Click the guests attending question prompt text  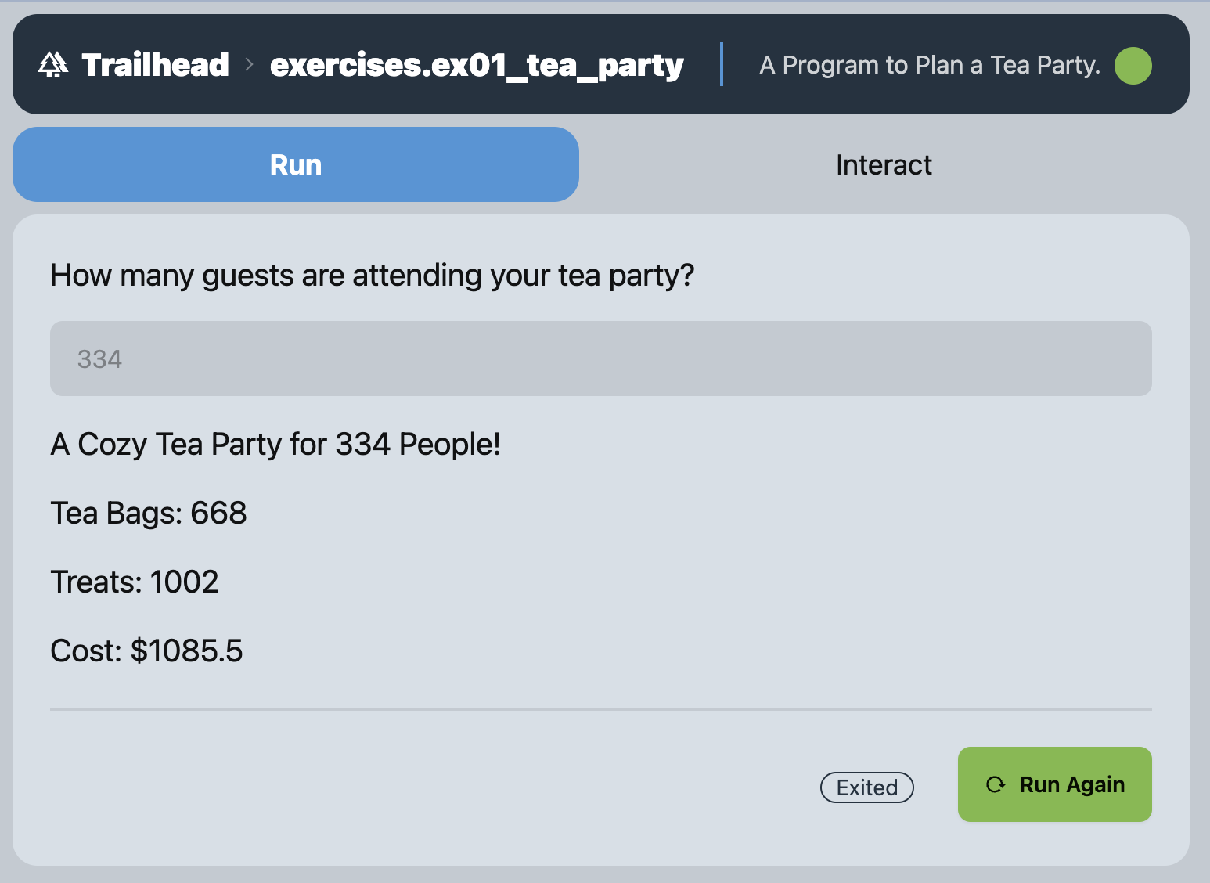[x=372, y=276]
